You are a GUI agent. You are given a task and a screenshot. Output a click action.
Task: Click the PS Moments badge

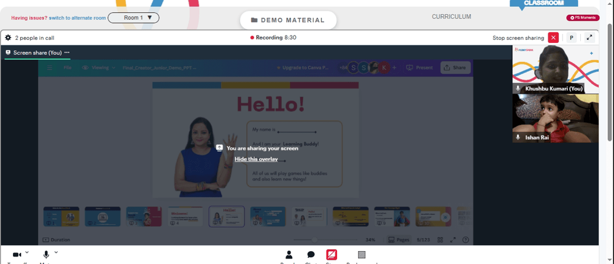click(582, 18)
